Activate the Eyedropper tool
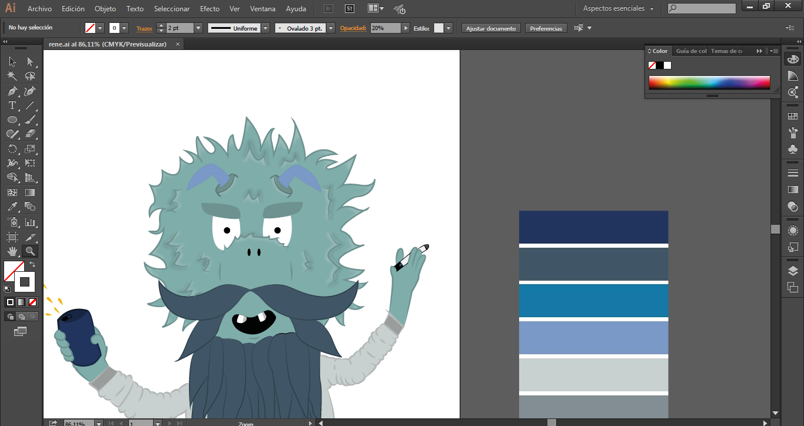This screenshot has width=804, height=426. coord(12,207)
